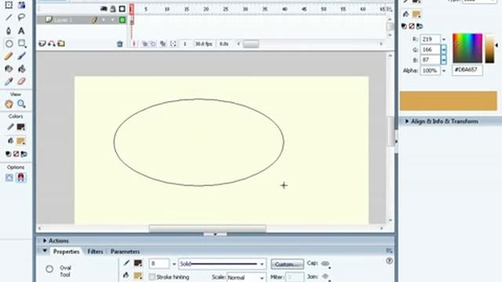This screenshot has width=502, height=282.
Task: Click the stroke height input field
Action: coord(159,264)
